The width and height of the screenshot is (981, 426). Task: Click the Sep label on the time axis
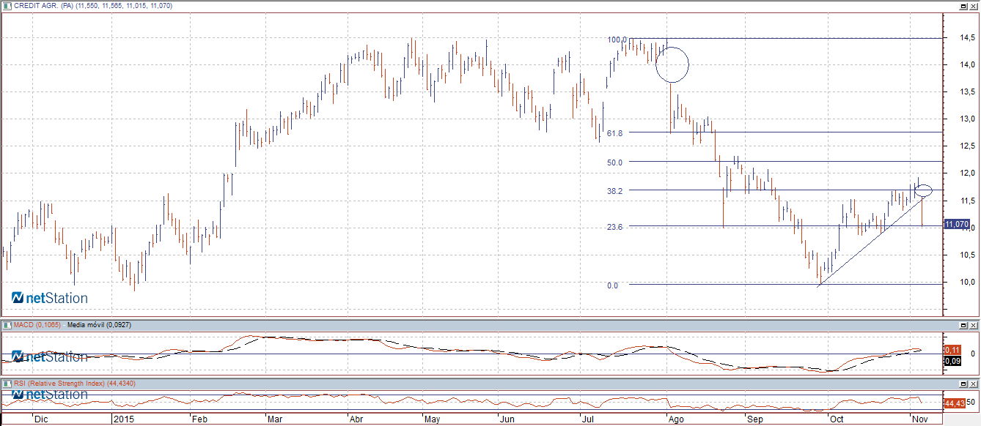[x=755, y=419]
